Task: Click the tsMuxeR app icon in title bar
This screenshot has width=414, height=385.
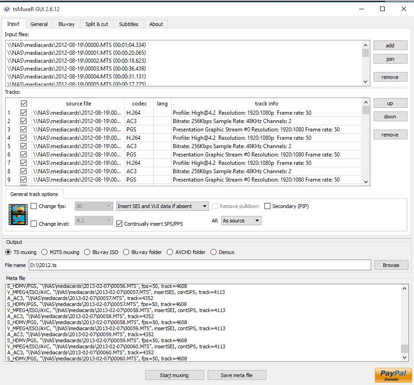Action: pos(7,9)
